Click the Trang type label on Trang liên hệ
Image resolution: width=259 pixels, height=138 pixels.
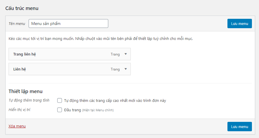point(115,54)
